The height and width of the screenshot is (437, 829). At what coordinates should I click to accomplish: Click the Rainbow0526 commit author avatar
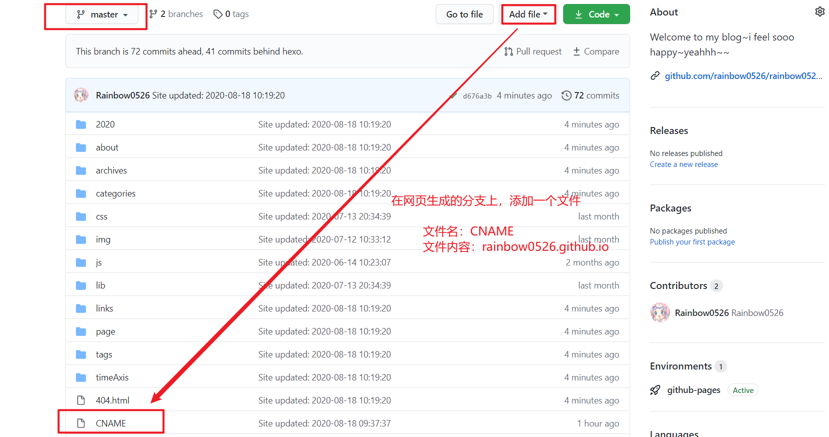[81, 95]
